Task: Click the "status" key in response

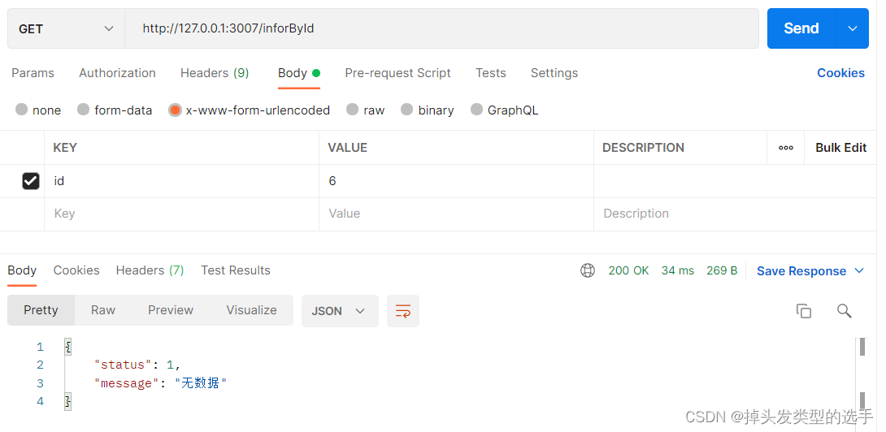Action: click(x=123, y=365)
